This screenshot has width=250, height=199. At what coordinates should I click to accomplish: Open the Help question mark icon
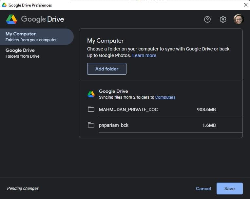pos(207,19)
